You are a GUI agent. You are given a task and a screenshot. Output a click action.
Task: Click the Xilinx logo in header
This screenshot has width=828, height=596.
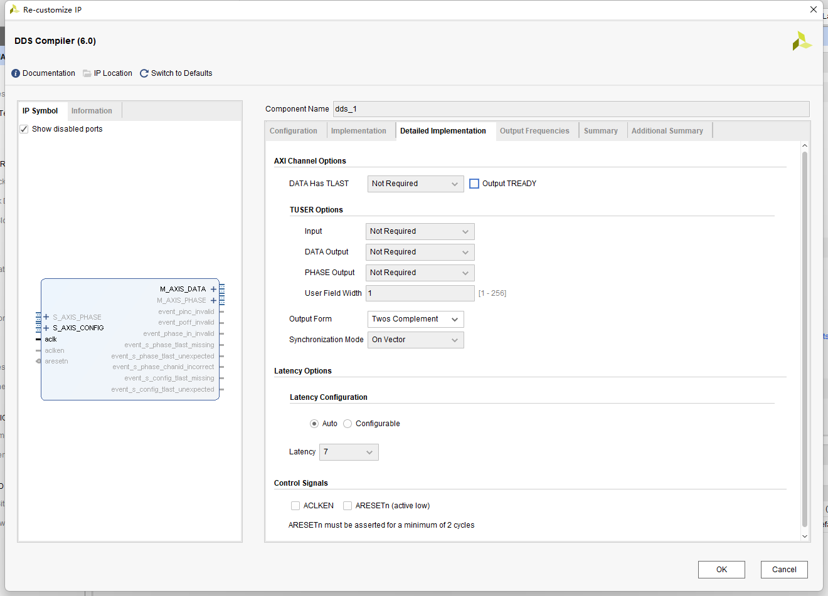coord(802,41)
